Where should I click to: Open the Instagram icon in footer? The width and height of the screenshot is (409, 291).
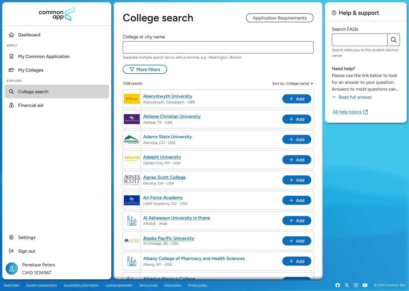coord(356,285)
